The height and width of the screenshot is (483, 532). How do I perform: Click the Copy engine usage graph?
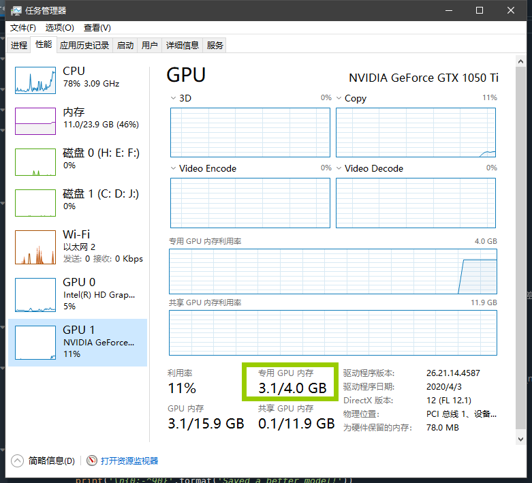(x=416, y=132)
